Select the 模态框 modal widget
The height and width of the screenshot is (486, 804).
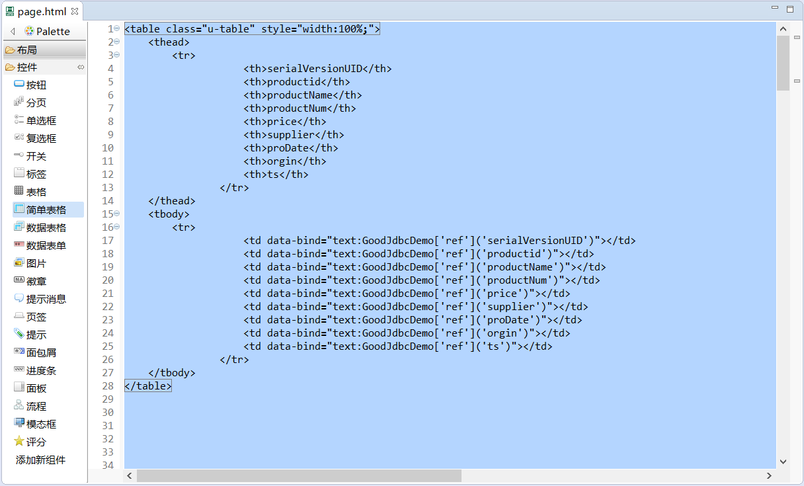(x=41, y=424)
